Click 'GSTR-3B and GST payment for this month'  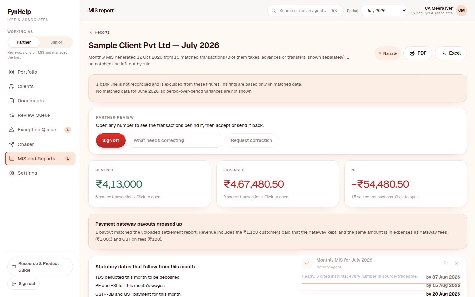click(x=138, y=294)
